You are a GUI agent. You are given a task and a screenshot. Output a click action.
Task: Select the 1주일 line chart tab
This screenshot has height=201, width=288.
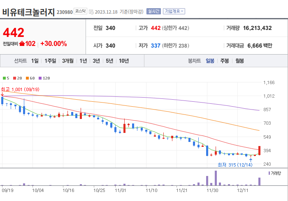coord(50,61)
